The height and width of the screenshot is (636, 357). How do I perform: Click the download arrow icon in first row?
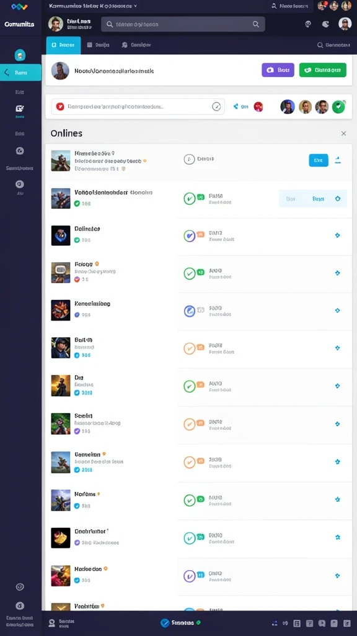click(338, 160)
